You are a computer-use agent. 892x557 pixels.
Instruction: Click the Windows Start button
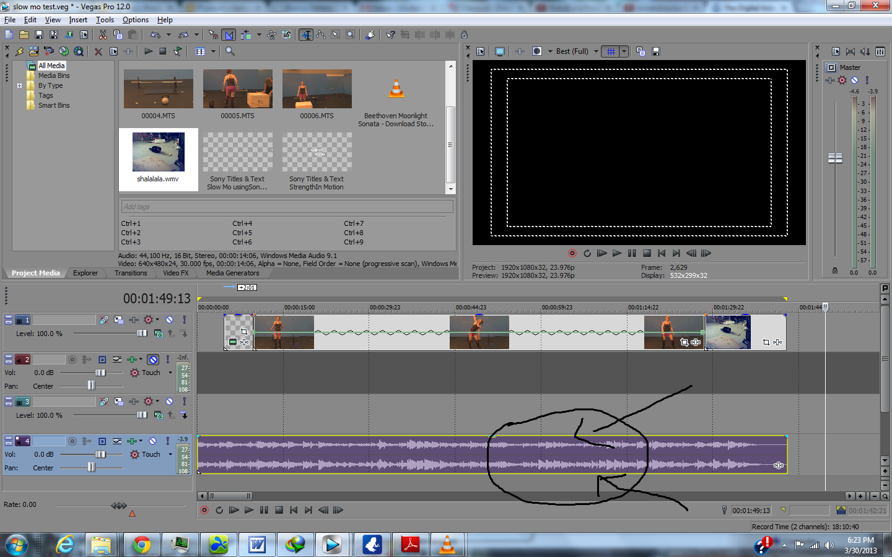click(x=17, y=545)
